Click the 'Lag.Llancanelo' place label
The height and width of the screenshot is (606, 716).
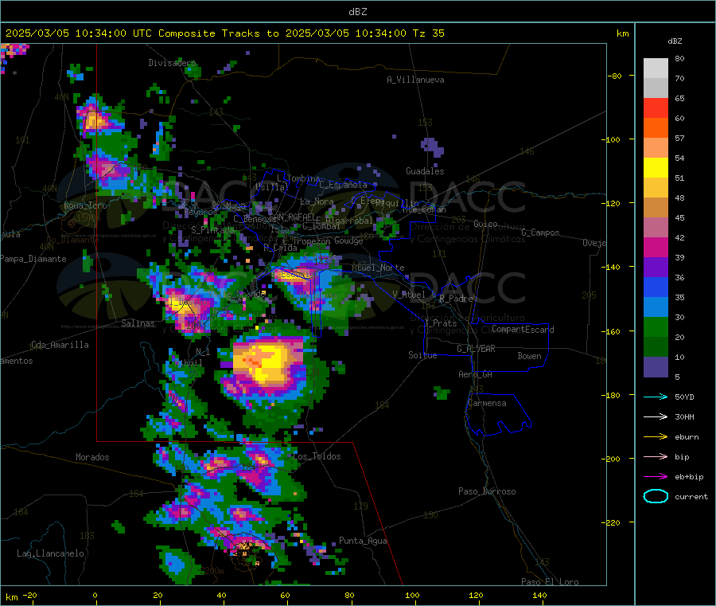tap(50, 553)
